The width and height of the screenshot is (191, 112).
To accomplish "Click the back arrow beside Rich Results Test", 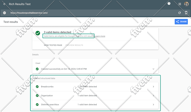I will click(x=4, y=4).
